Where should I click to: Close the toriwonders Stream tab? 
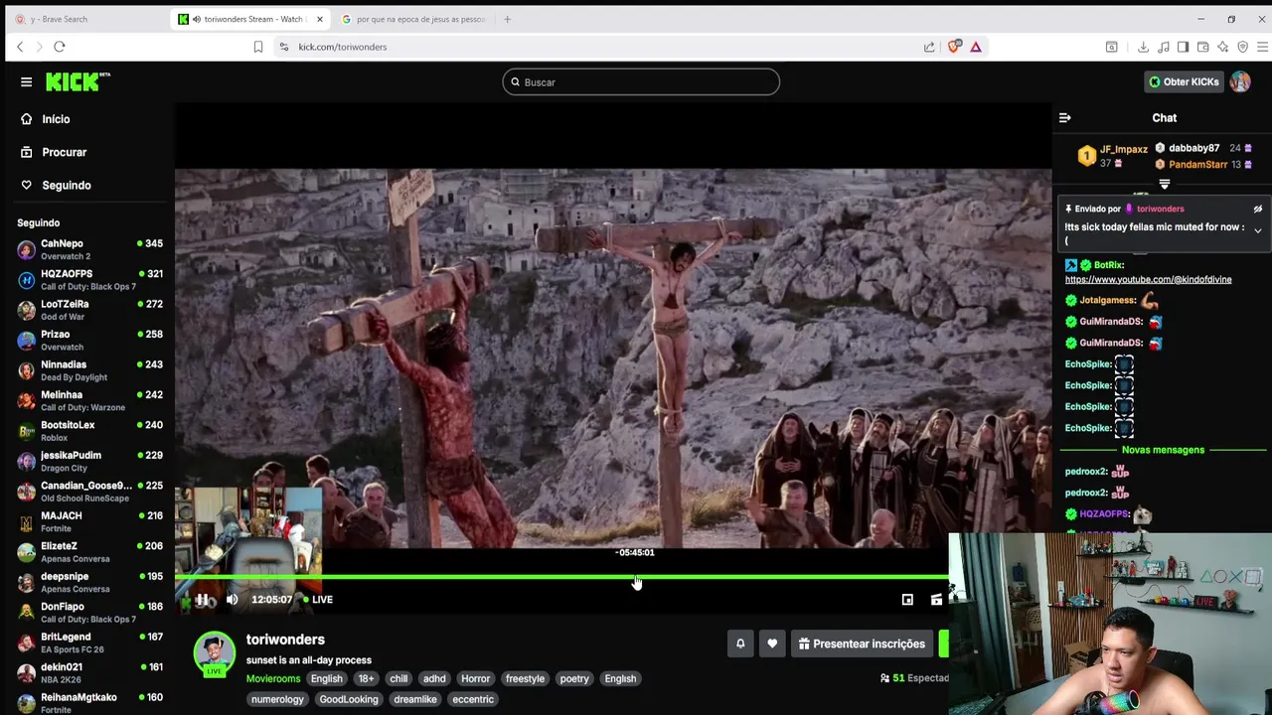[x=319, y=19]
